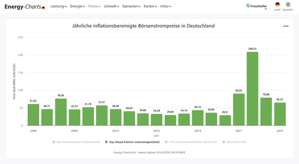Click the 2006 bar labeled 61,65

click(x=33, y=115)
